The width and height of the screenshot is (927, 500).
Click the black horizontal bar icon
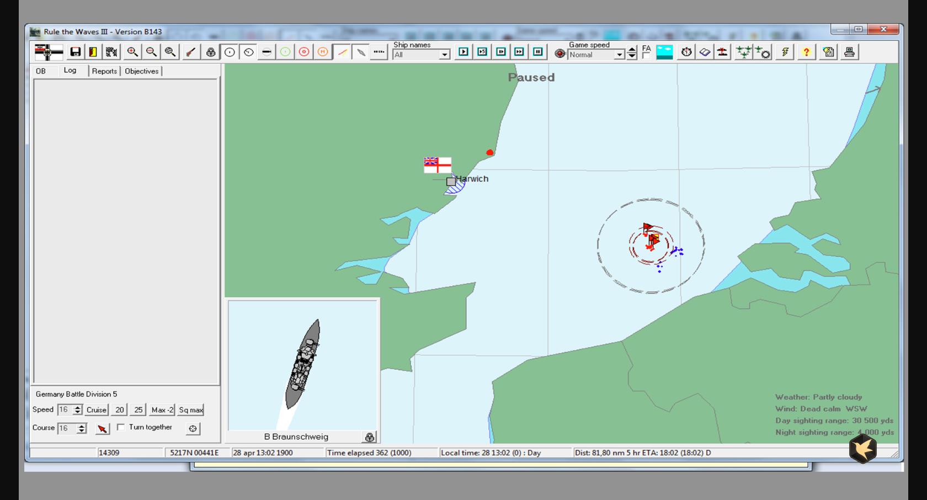point(267,52)
